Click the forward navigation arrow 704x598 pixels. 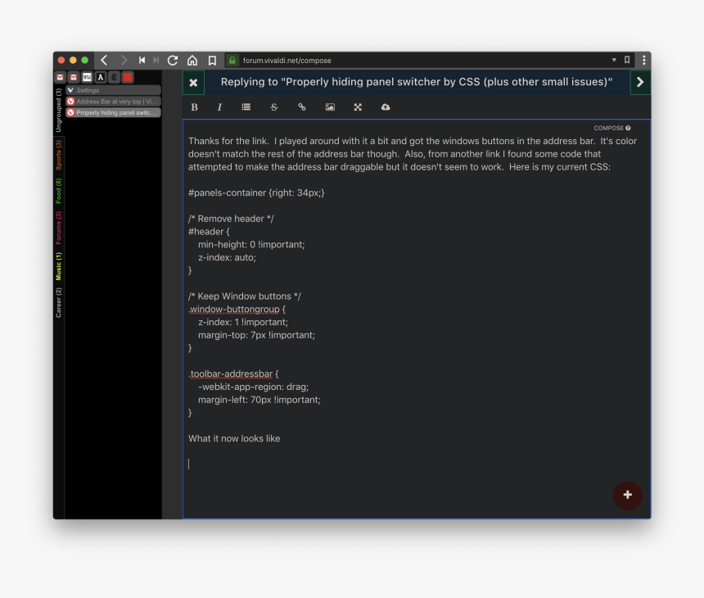[x=124, y=60]
